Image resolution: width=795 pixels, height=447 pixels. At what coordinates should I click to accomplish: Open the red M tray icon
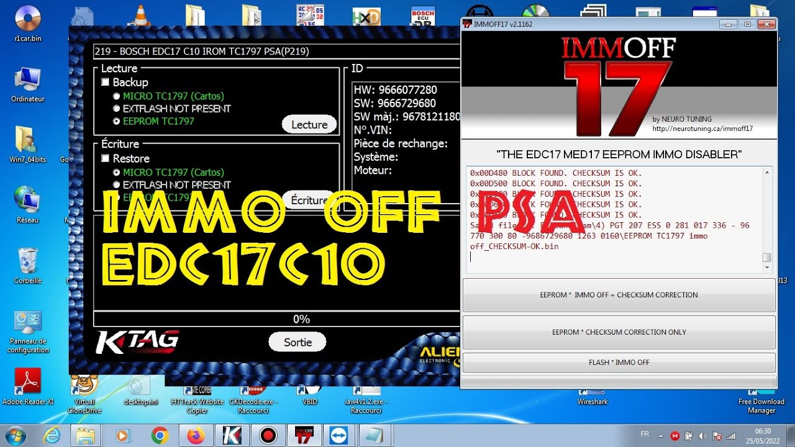[675, 436]
